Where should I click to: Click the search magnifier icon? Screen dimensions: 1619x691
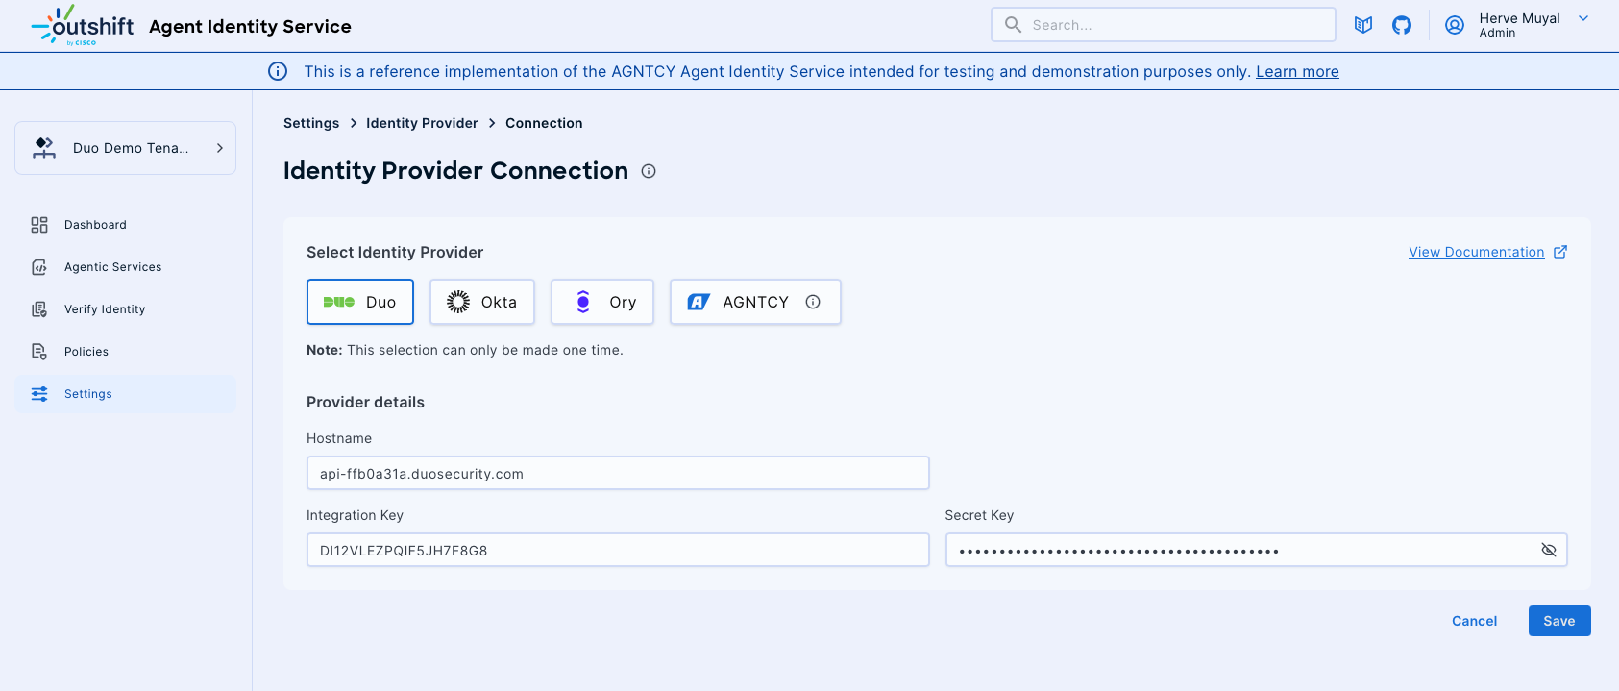pos(1013,25)
